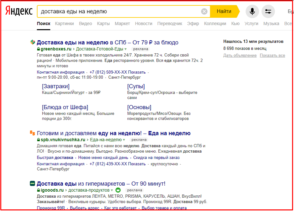Click the Дать объявление link
This screenshot has width=294, height=211.
pos(240,56)
